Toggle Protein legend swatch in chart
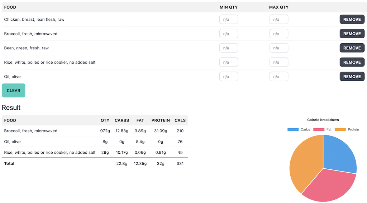The image size is (367, 203). (x=340, y=129)
